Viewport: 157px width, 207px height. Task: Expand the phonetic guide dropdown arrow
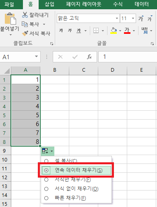coord(151,31)
